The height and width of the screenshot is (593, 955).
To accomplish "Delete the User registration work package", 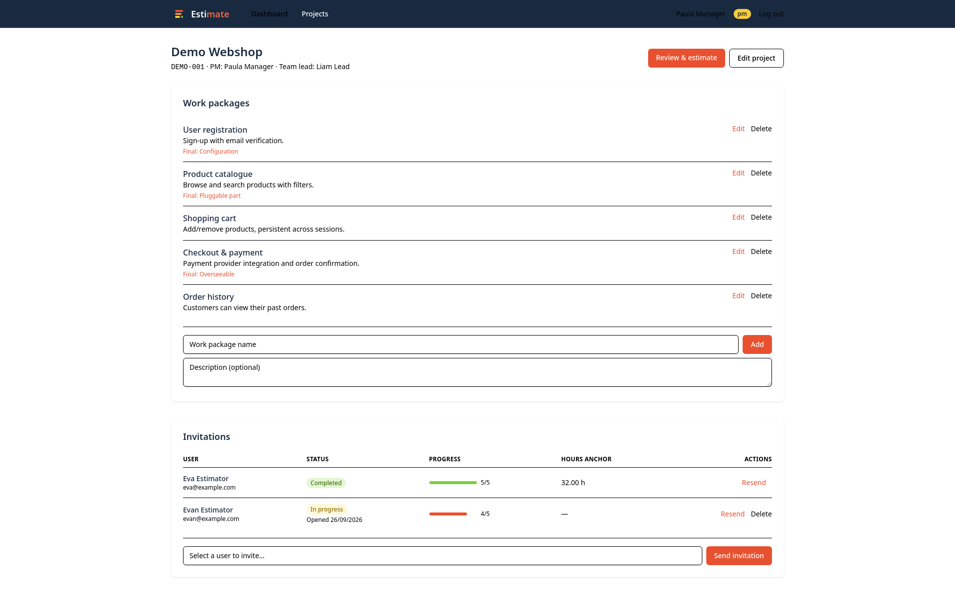I will coord(761,129).
